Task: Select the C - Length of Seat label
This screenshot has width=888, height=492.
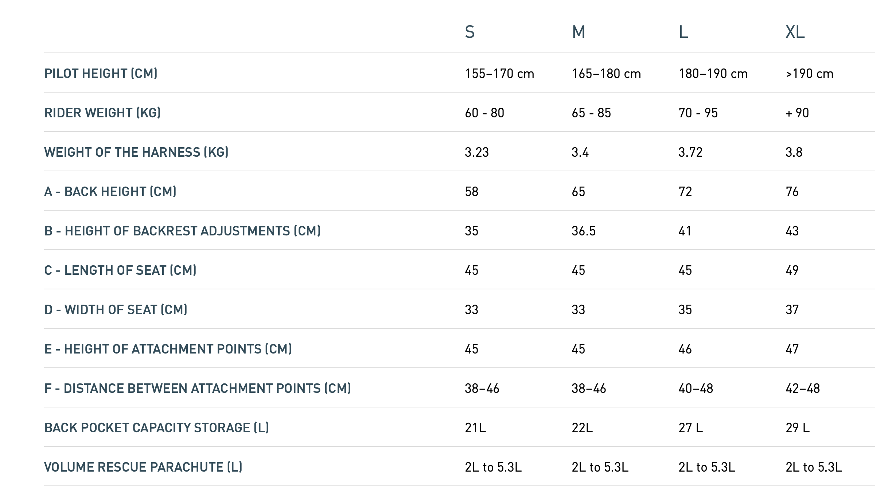Action: pyautogui.click(x=120, y=270)
